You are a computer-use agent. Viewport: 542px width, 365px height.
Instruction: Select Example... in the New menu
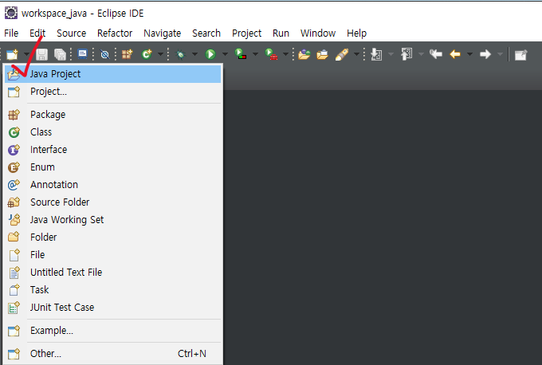(x=112, y=331)
